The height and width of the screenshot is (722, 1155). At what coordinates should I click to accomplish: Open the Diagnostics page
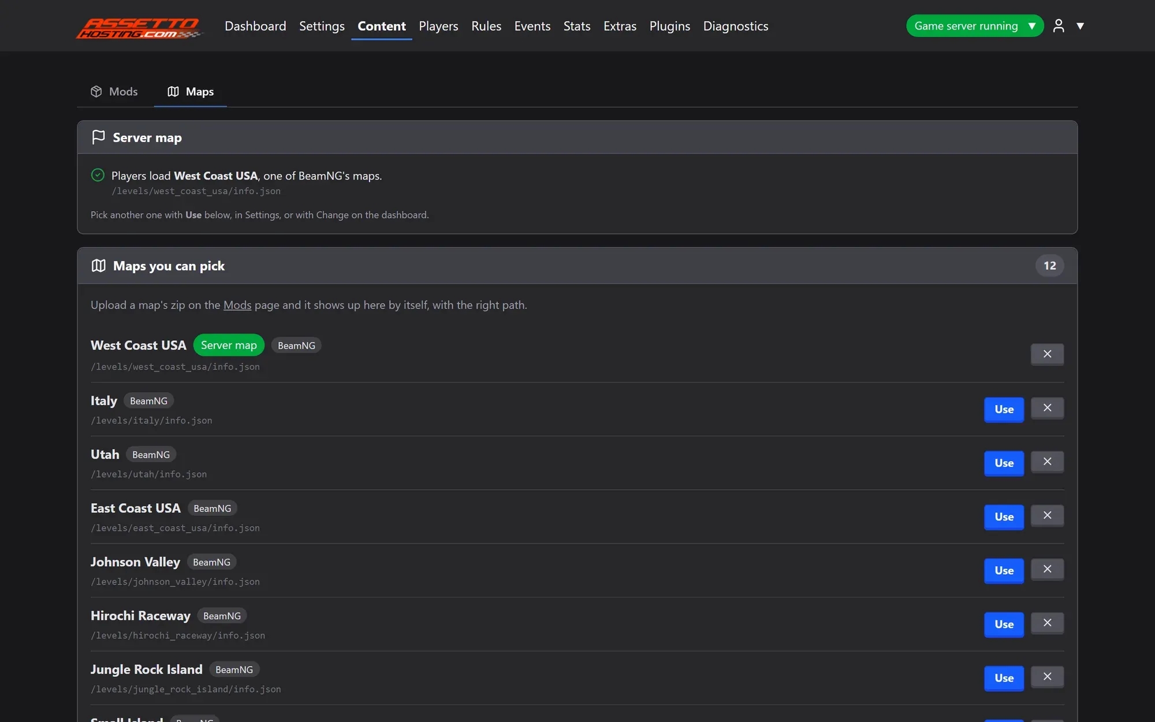pos(736,26)
